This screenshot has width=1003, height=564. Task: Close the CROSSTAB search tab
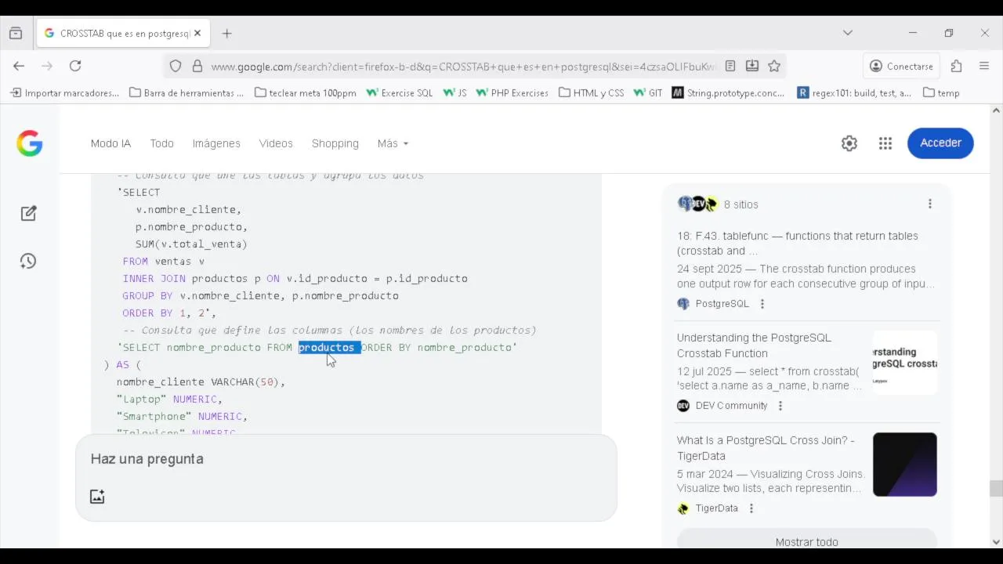click(x=197, y=34)
